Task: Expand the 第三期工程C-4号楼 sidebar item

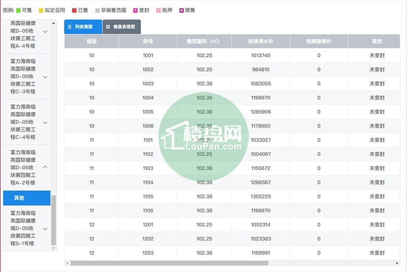Action: [45, 123]
